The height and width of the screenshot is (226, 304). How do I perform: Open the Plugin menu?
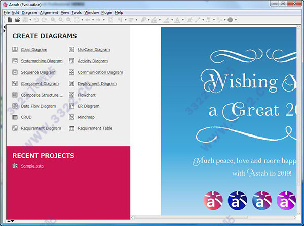click(x=107, y=12)
